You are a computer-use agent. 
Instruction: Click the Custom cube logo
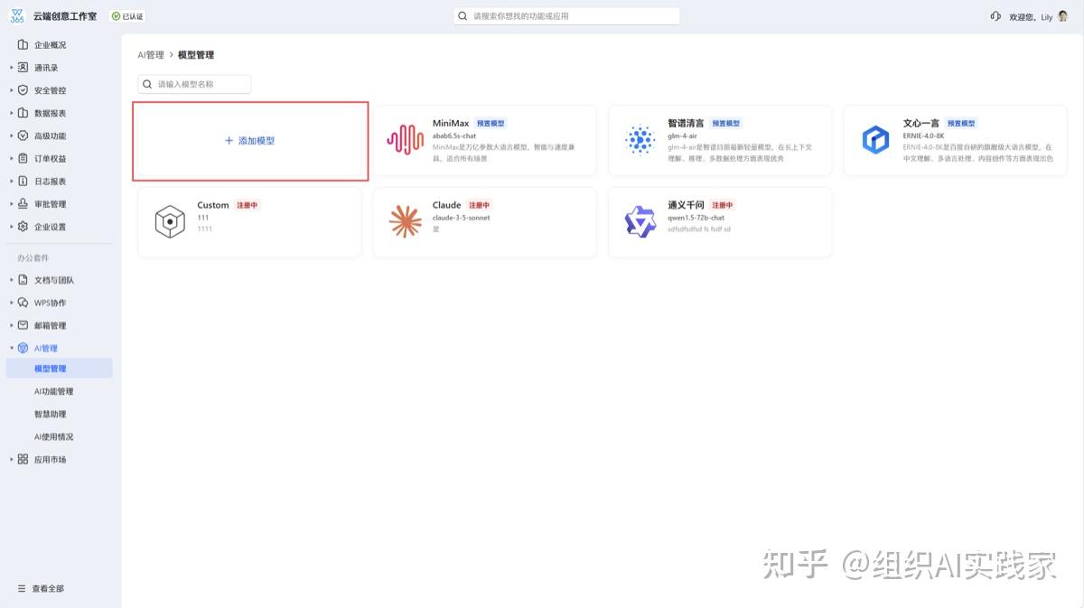[170, 222]
